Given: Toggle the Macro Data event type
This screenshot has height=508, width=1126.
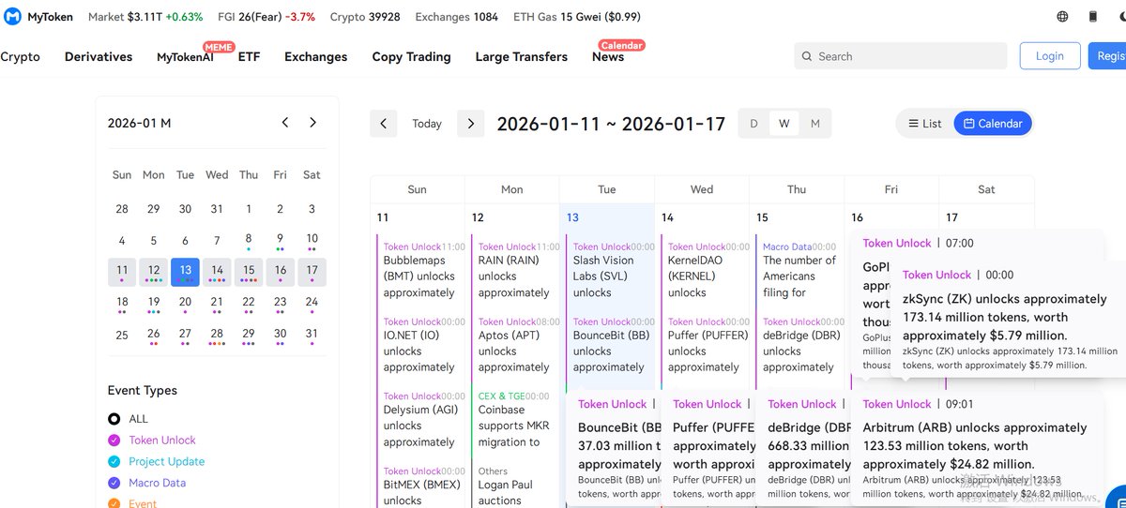Looking at the screenshot, I should (146, 484).
